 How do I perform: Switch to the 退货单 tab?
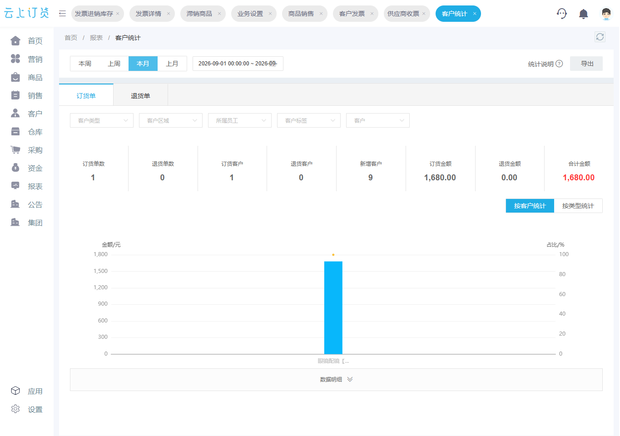(140, 95)
